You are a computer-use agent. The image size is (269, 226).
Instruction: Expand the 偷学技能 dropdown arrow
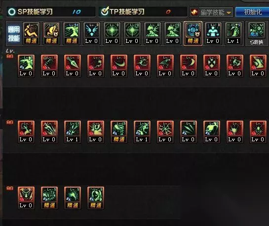(x=229, y=13)
